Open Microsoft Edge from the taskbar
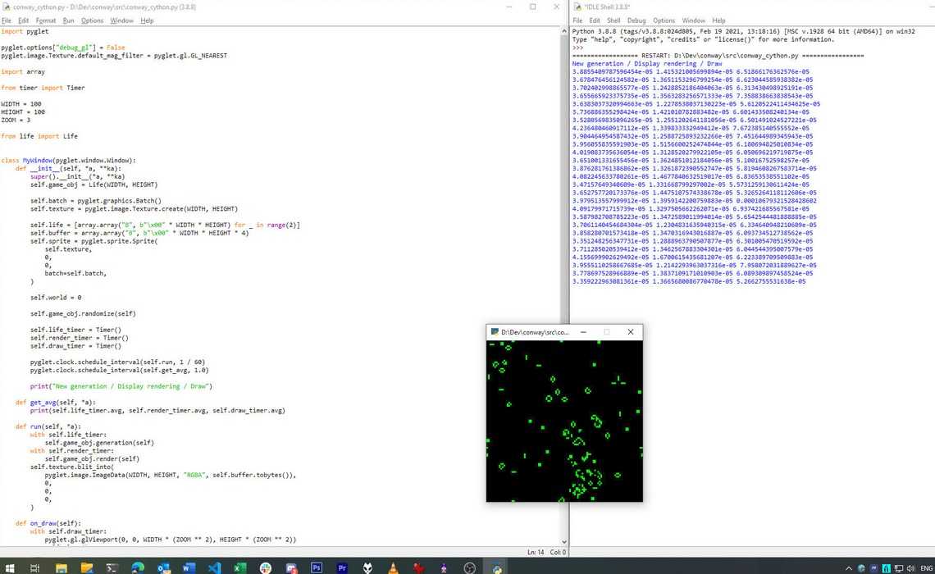 [x=137, y=567]
